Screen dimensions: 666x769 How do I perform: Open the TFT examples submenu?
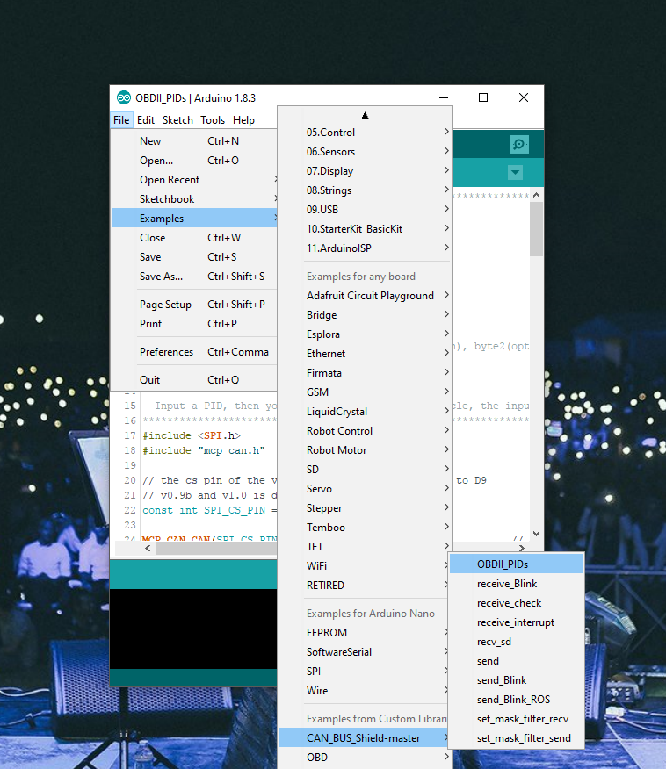[x=365, y=547]
